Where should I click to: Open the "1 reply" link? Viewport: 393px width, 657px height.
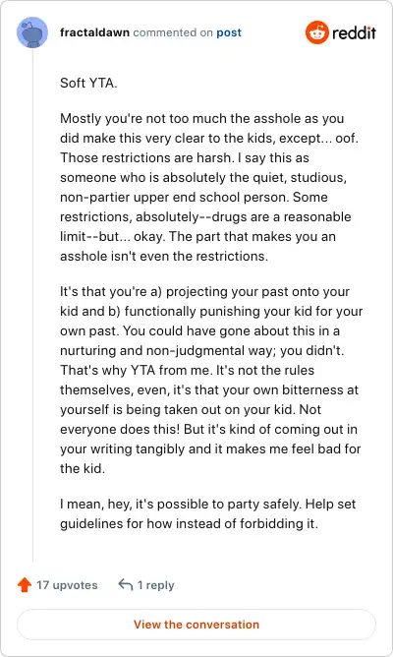coord(155,585)
